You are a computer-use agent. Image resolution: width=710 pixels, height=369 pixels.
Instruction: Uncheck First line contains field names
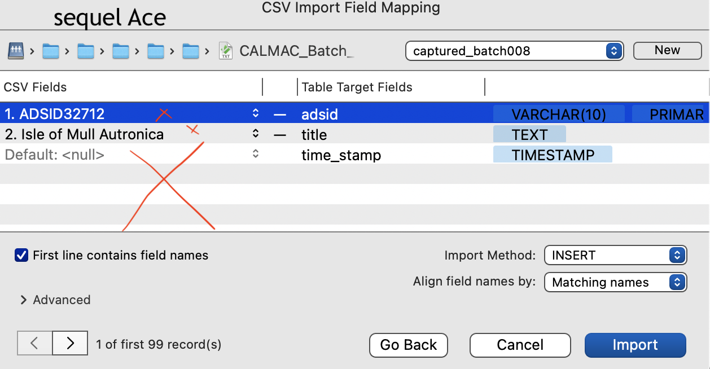(x=22, y=255)
